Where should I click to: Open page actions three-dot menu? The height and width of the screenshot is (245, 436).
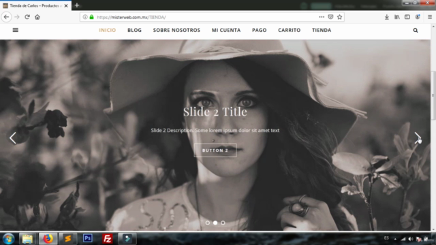tap(322, 17)
